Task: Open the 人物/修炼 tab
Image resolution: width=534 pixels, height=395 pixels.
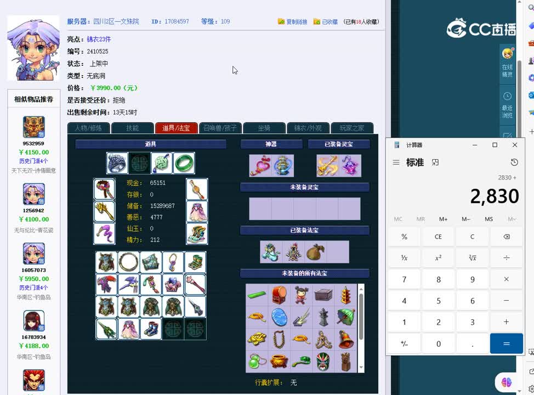Action: point(89,128)
